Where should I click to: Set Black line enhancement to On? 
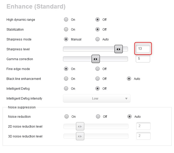66,79
